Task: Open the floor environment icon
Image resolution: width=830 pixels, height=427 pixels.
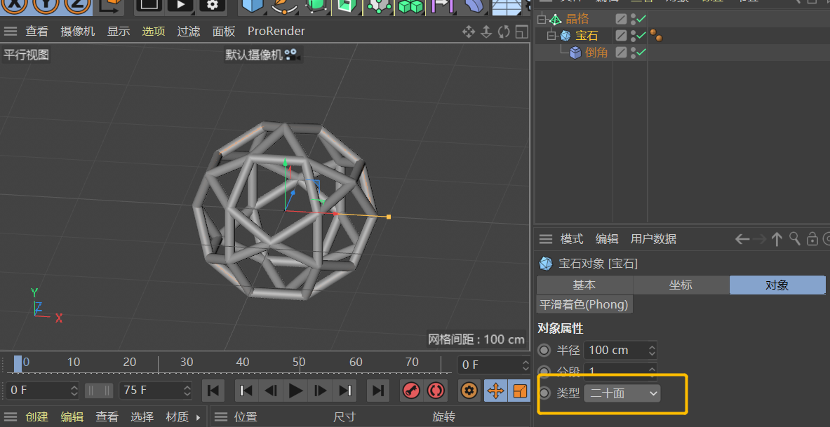Action: (507, 6)
